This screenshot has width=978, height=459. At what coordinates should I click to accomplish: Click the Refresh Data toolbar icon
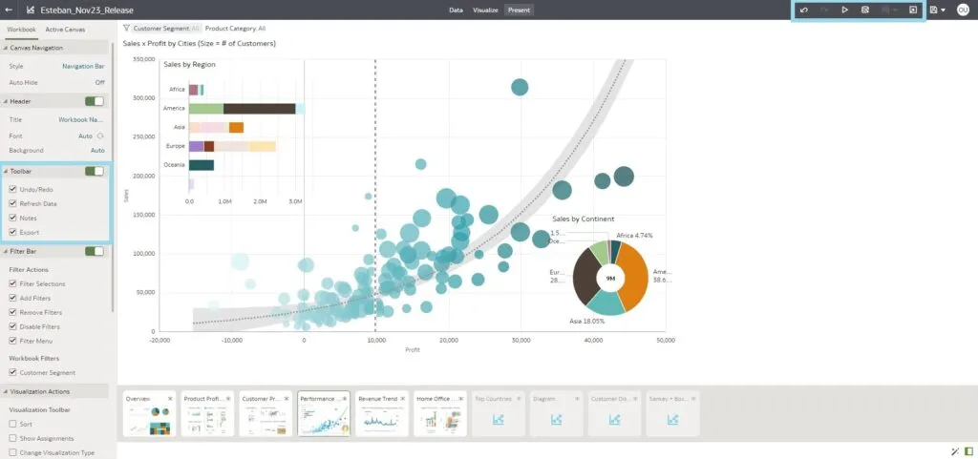[865, 10]
